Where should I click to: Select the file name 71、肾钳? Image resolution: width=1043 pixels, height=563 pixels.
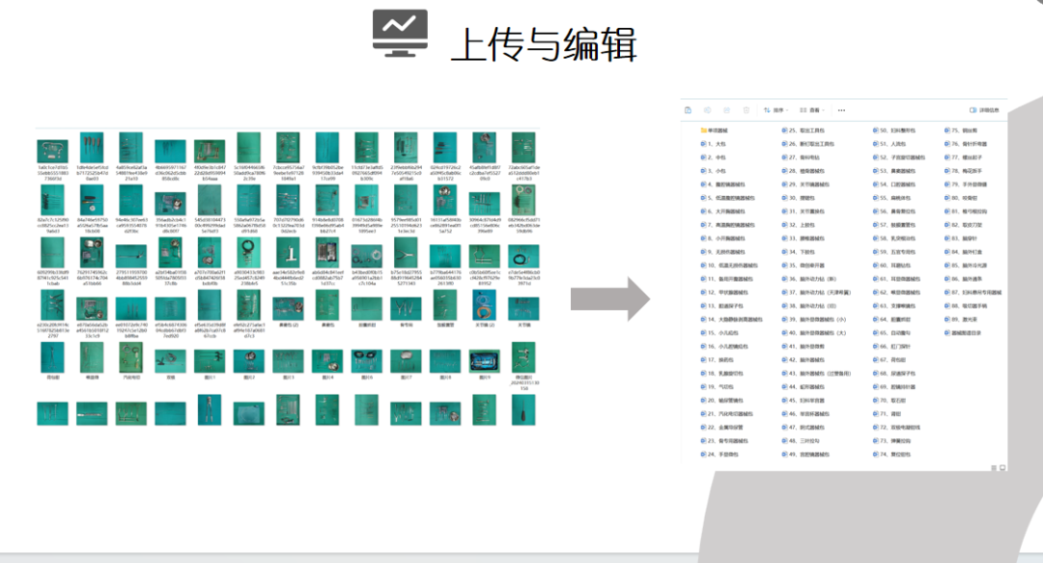[890, 414]
